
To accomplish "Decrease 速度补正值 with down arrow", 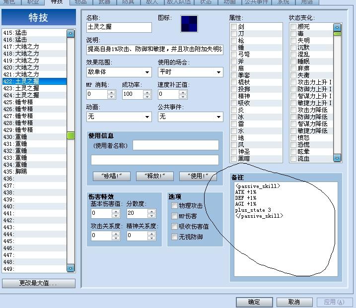I will [183, 97].
